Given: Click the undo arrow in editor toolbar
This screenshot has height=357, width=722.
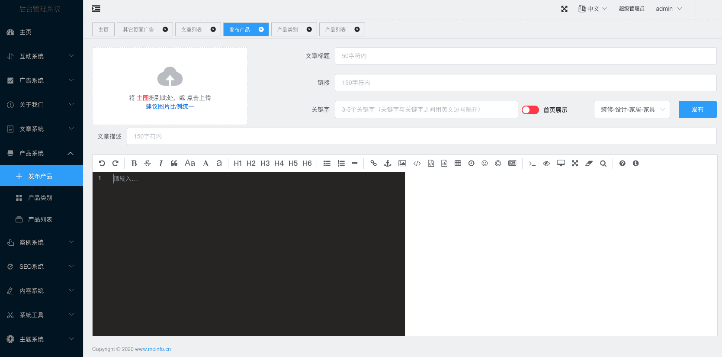Looking at the screenshot, I should [x=102, y=163].
